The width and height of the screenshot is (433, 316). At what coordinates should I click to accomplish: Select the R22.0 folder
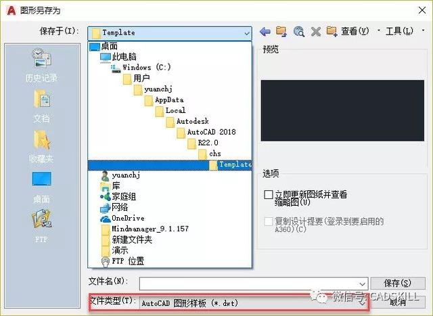(203, 143)
